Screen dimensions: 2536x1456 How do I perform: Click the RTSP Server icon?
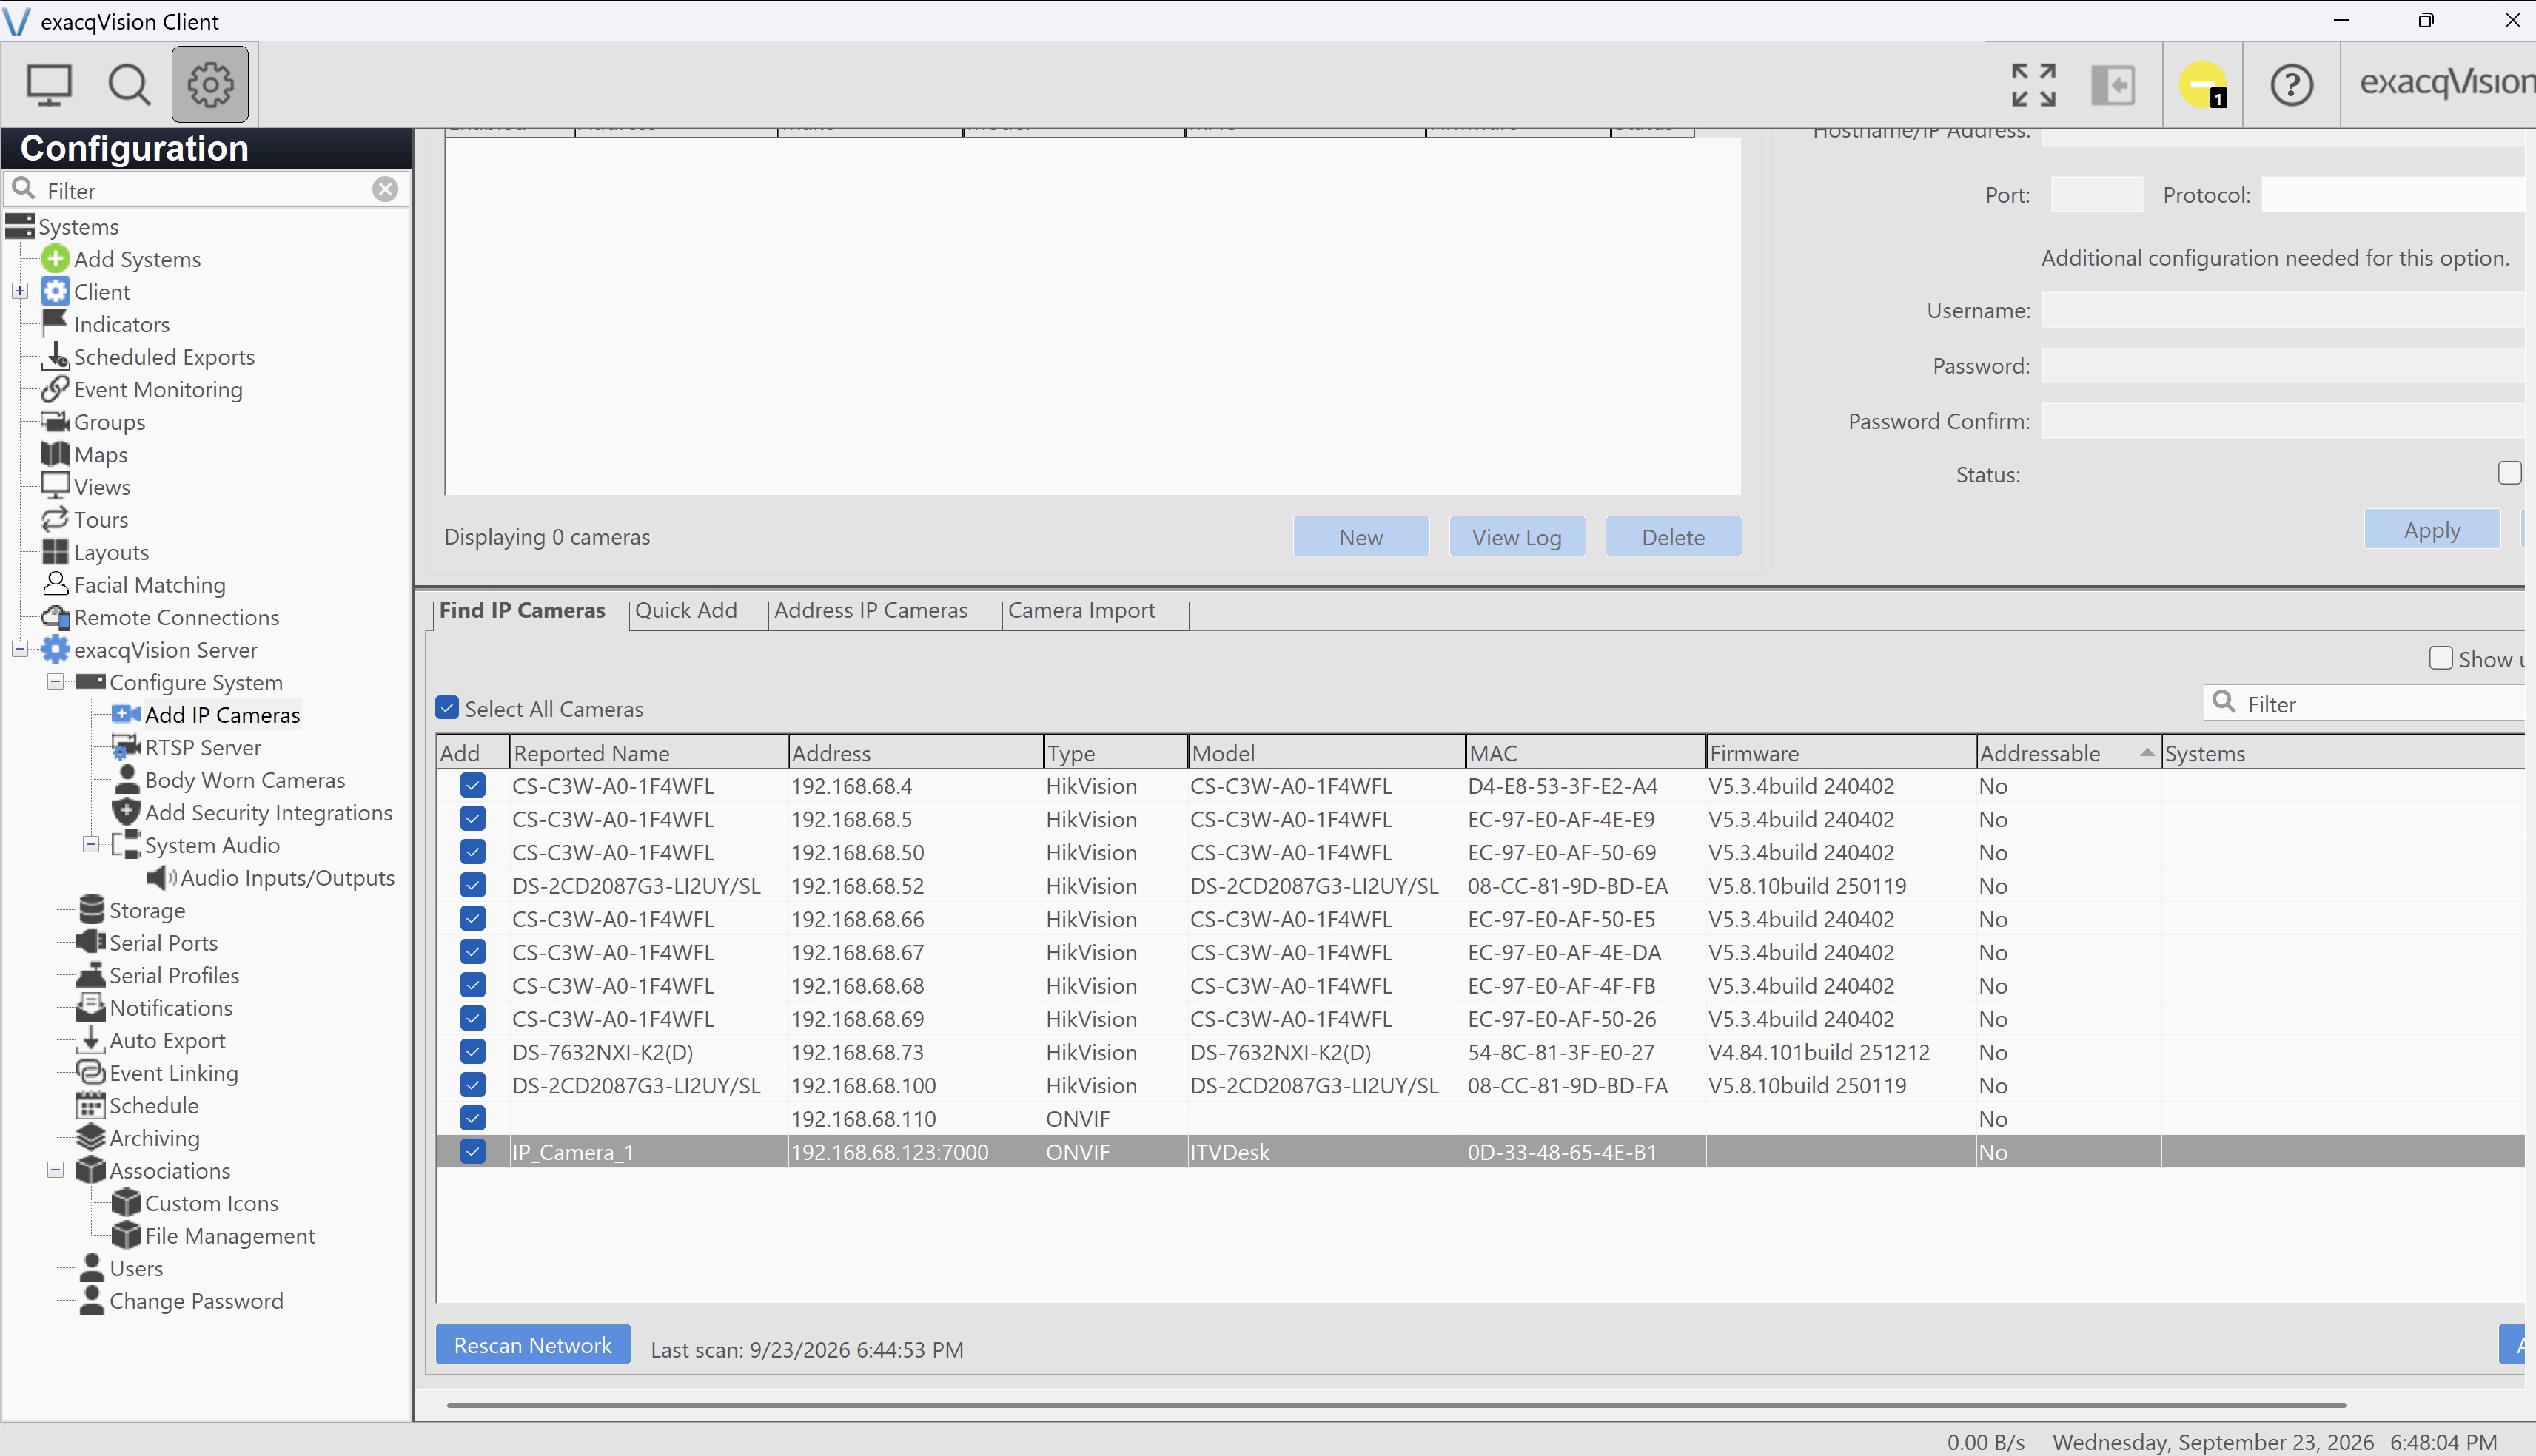(x=126, y=747)
